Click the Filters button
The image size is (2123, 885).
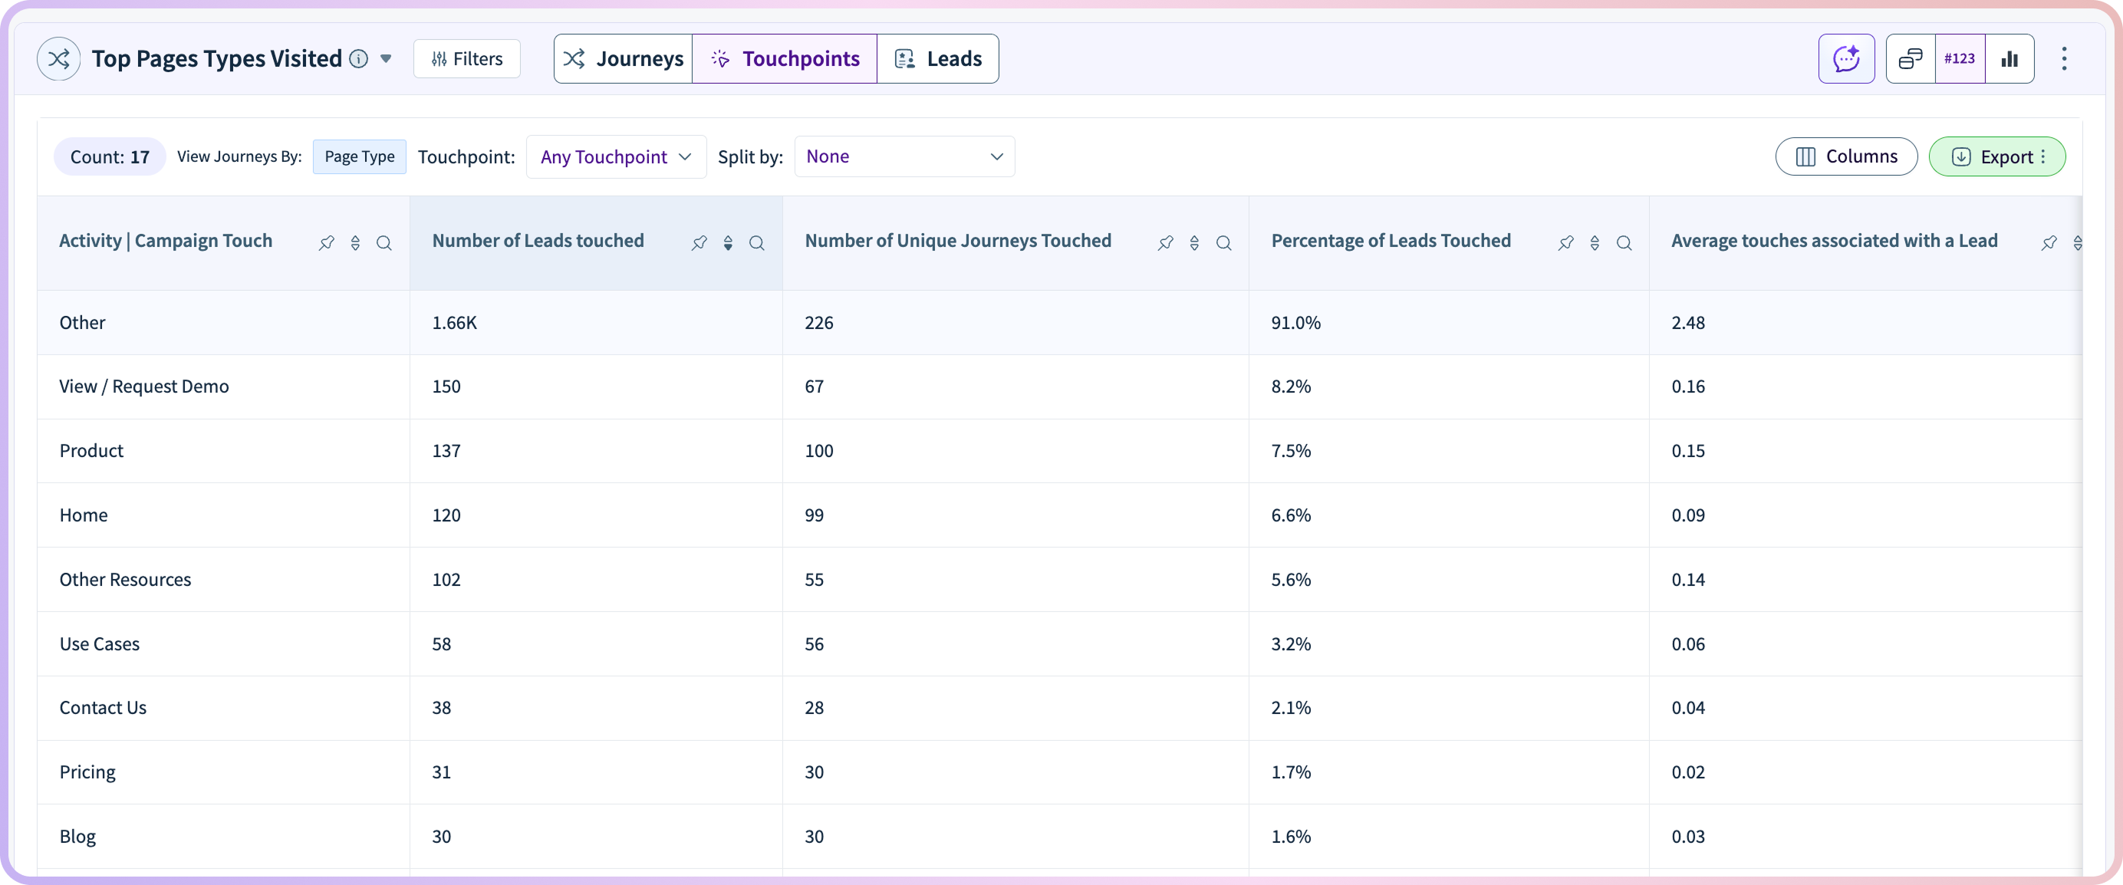(466, 58)
